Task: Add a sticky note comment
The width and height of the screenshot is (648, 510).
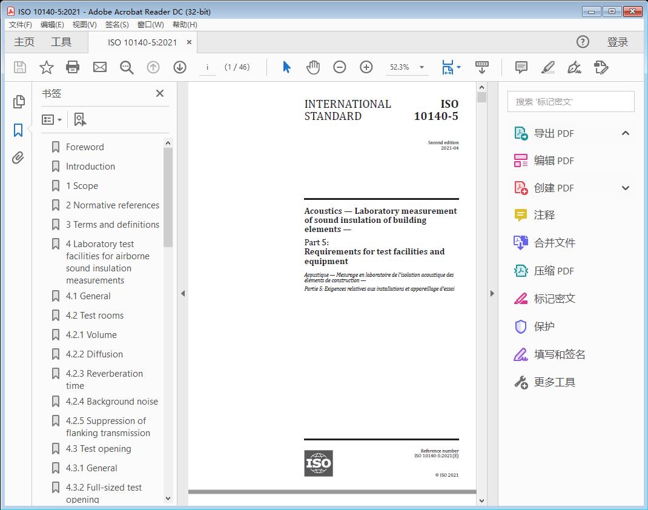Action: (x=521, y=67)
